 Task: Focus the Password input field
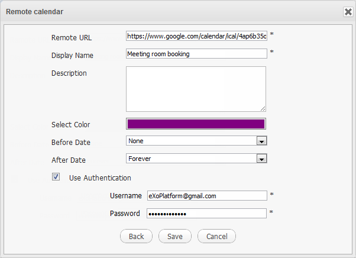(x=207, y=214)
